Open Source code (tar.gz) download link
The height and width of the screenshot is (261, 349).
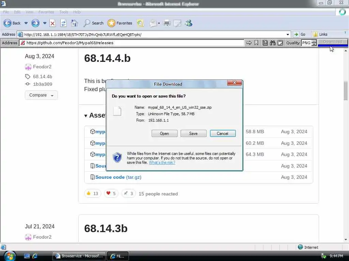pos(118,177)
